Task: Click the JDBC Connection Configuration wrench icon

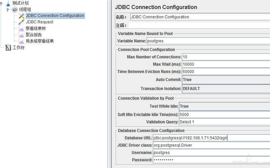Action: coord(21,16)
